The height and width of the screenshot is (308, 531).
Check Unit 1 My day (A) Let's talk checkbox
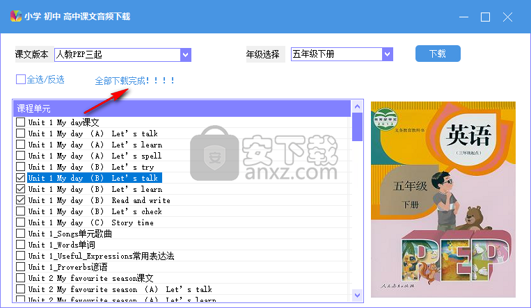tap(21, 133)
